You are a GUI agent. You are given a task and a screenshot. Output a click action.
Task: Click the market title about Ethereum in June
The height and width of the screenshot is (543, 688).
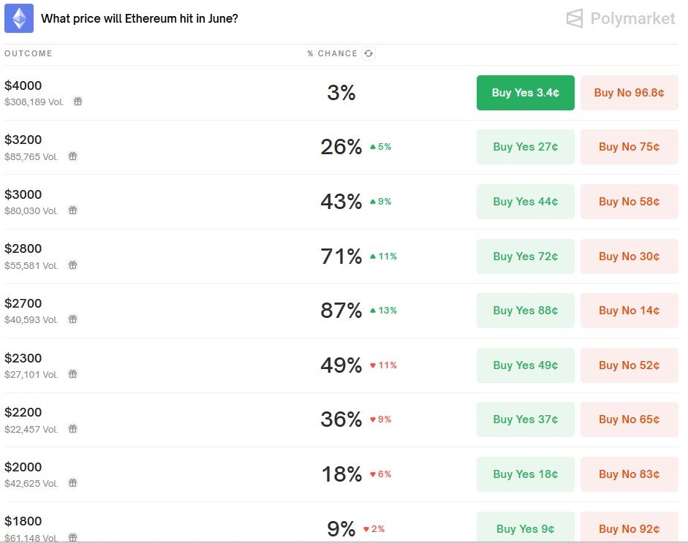(x=139, y=18)
